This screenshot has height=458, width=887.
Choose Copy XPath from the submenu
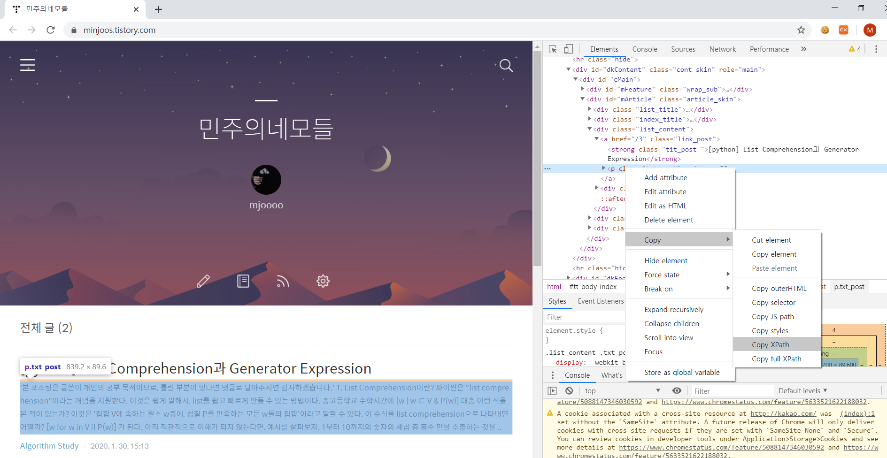coord(777,344)
